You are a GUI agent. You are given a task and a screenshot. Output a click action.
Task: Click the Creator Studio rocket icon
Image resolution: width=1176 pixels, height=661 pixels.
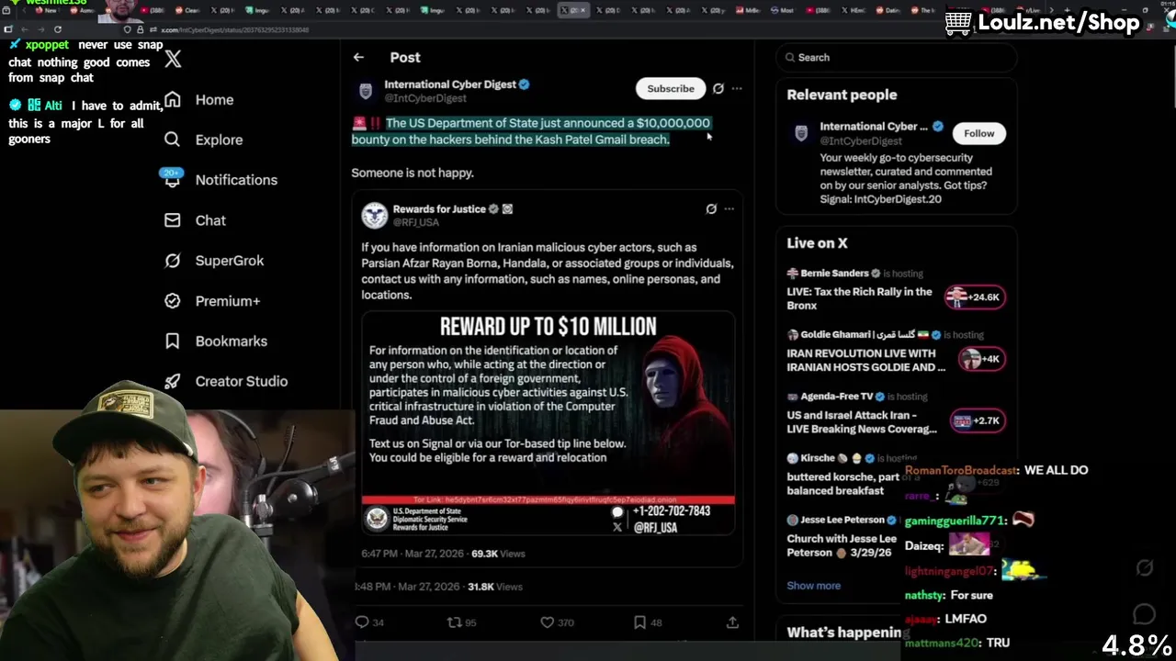coord(172,381)
